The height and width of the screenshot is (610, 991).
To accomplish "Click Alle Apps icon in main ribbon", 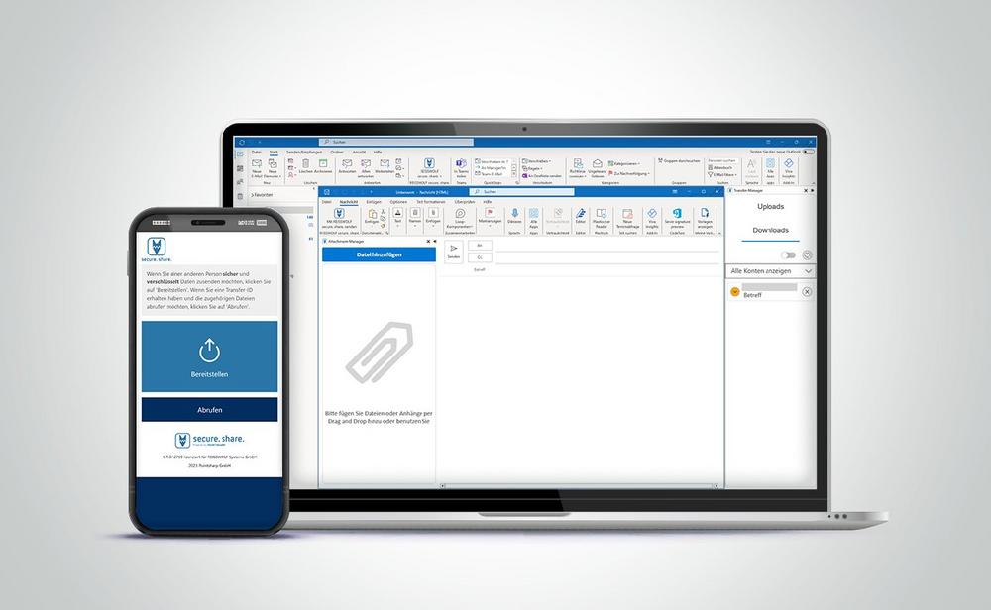I will (x=770, y=164).
